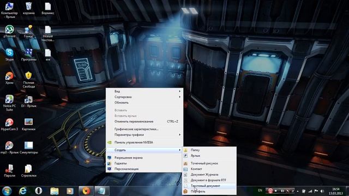349x196 pixels.
Task: Select the Полная Свобода shield icon
Action: (29, 80)
